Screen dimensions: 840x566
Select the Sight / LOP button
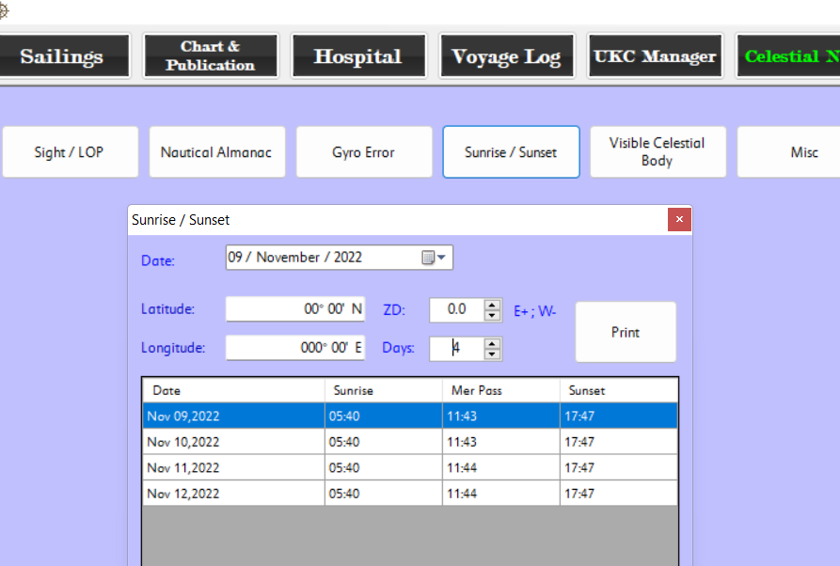[x=70, y=152]
